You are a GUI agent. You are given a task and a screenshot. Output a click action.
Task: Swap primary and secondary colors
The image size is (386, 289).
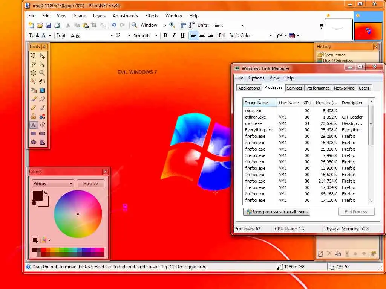46,193
